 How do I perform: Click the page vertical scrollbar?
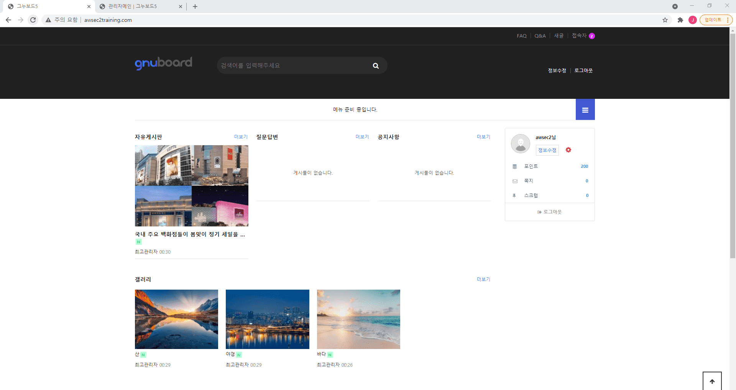pyautogui.click(x=733, y=146)
